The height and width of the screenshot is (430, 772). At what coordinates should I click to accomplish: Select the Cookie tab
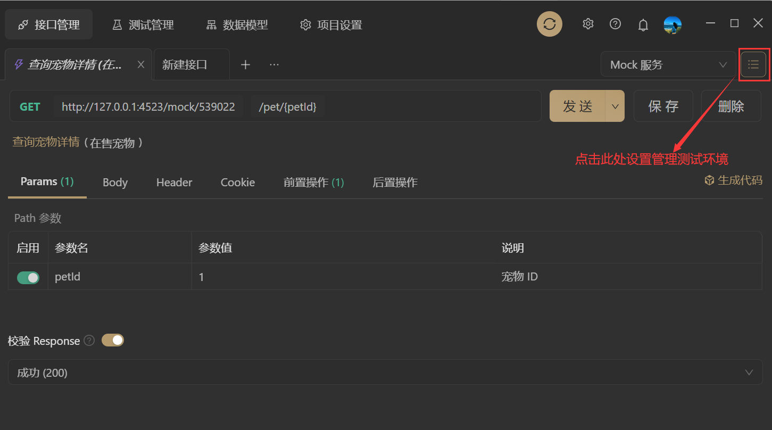(x=238, y=183)
